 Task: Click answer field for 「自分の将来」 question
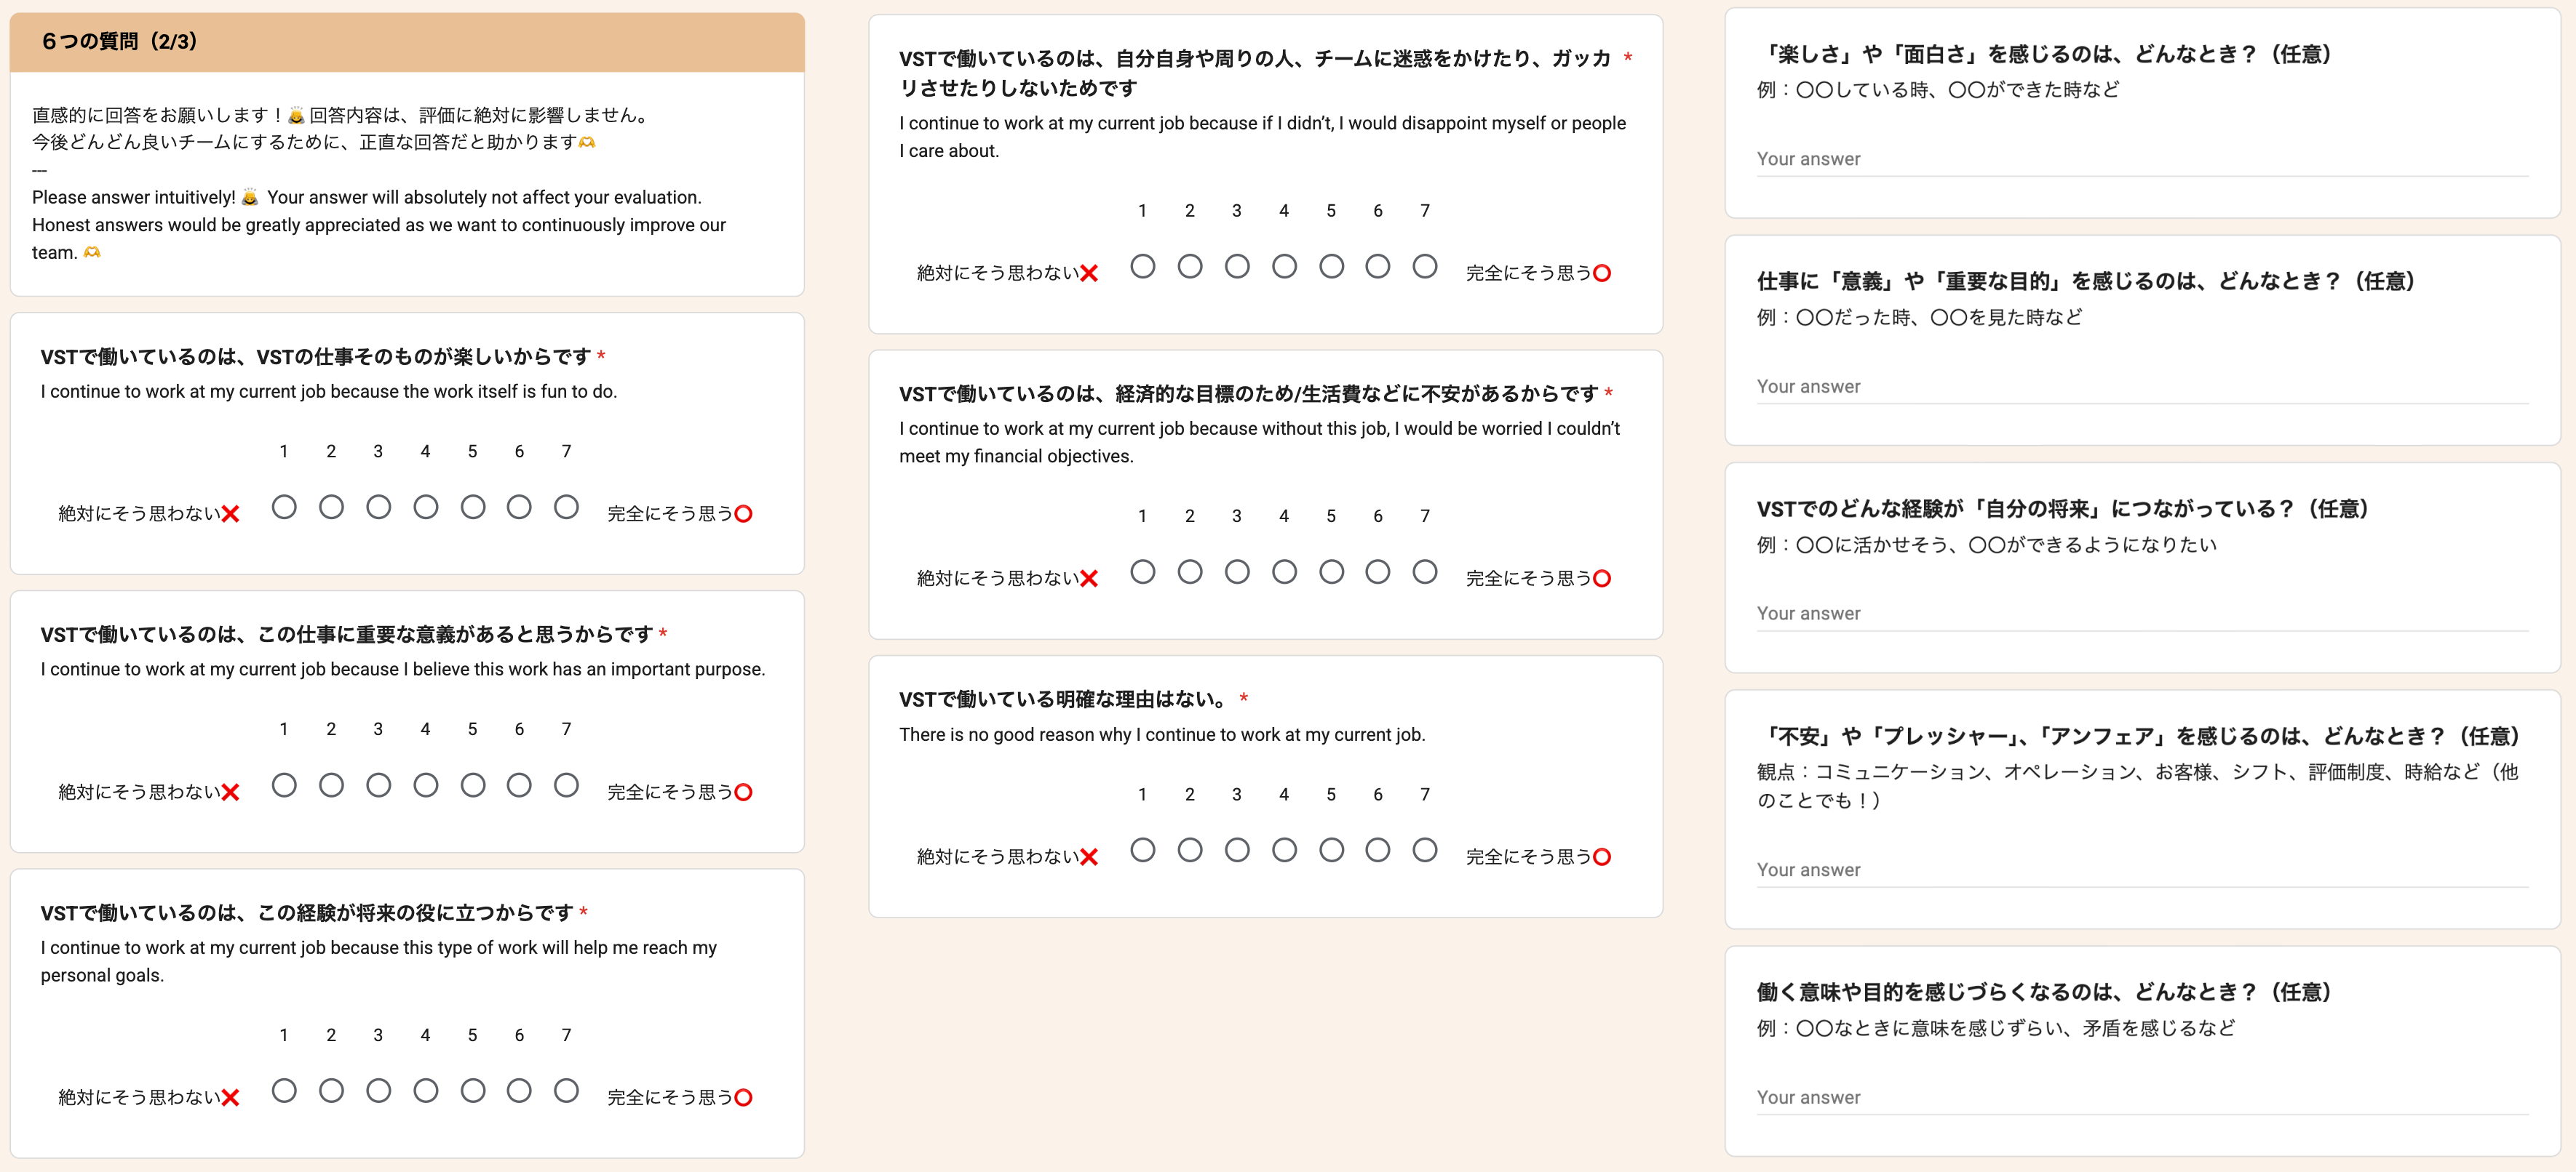2142,614
